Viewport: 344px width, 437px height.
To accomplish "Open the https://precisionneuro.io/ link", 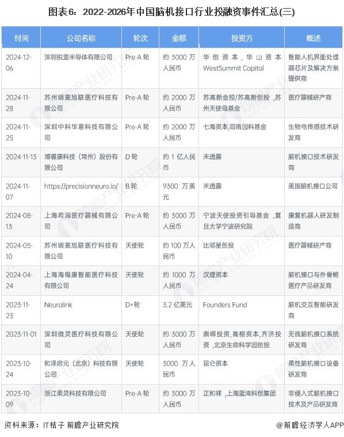I will pyautogui.click(x=81, y=186).
